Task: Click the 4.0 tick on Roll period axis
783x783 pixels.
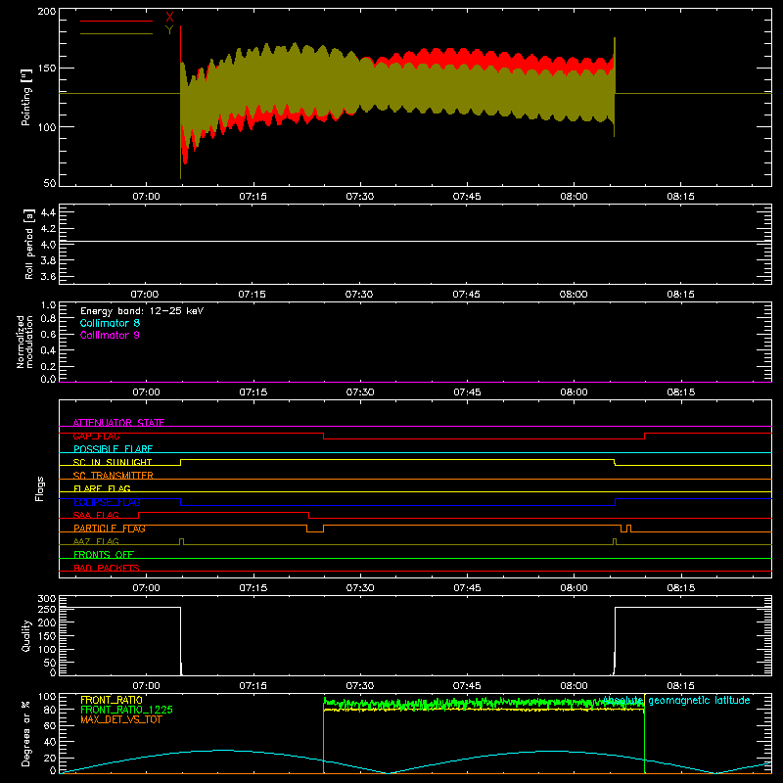Action: (48, 245)
